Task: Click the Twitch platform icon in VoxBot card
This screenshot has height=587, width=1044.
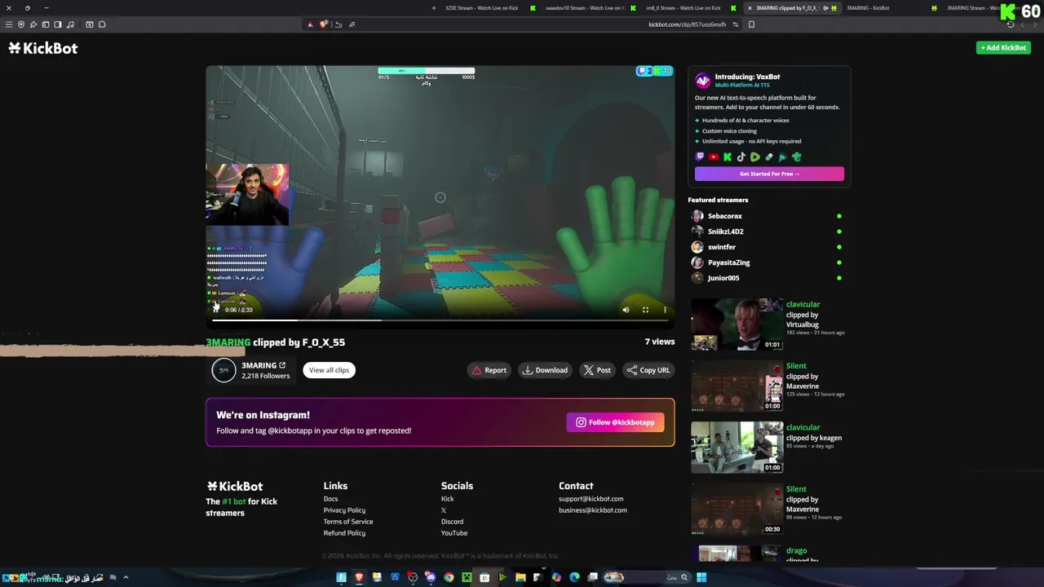Action: 700,157
